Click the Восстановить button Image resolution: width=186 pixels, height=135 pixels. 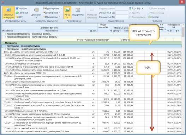(x=137, y=17)
